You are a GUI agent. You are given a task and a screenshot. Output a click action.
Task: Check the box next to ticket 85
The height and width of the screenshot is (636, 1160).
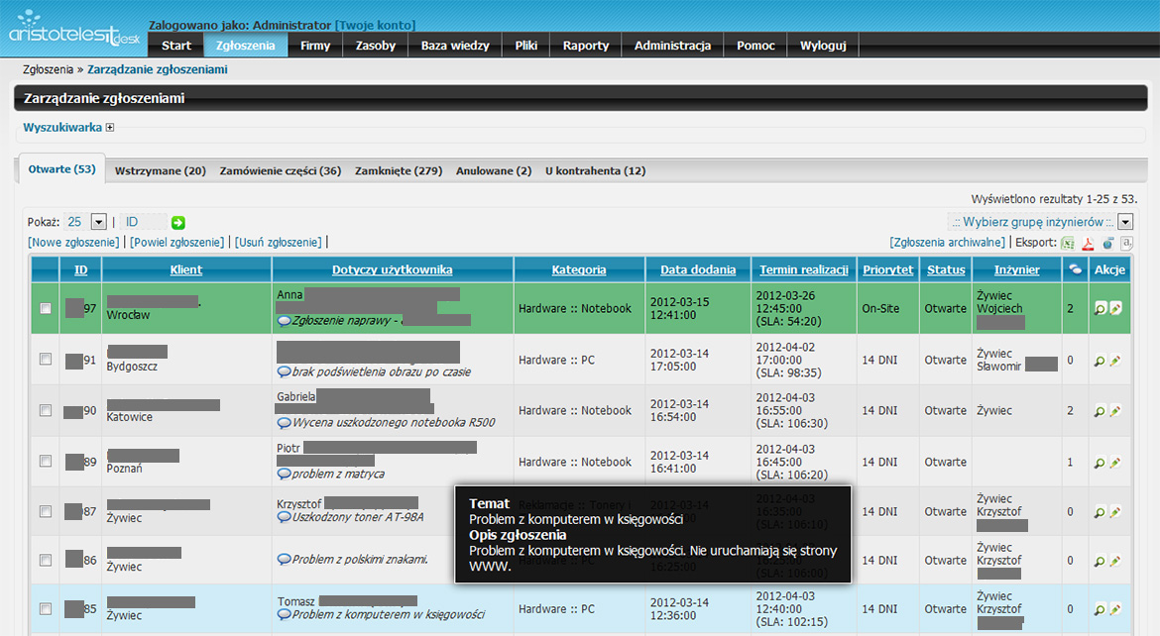click(46, 608)
